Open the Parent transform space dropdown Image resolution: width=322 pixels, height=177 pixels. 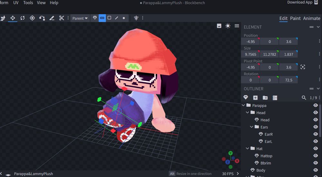pyautogui.click(x=80, y=18)
